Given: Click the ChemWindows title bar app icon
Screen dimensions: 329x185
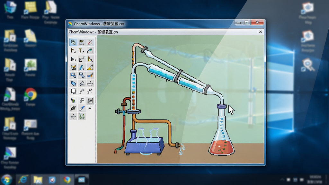Looking at the screenshot, I should 70,24.
